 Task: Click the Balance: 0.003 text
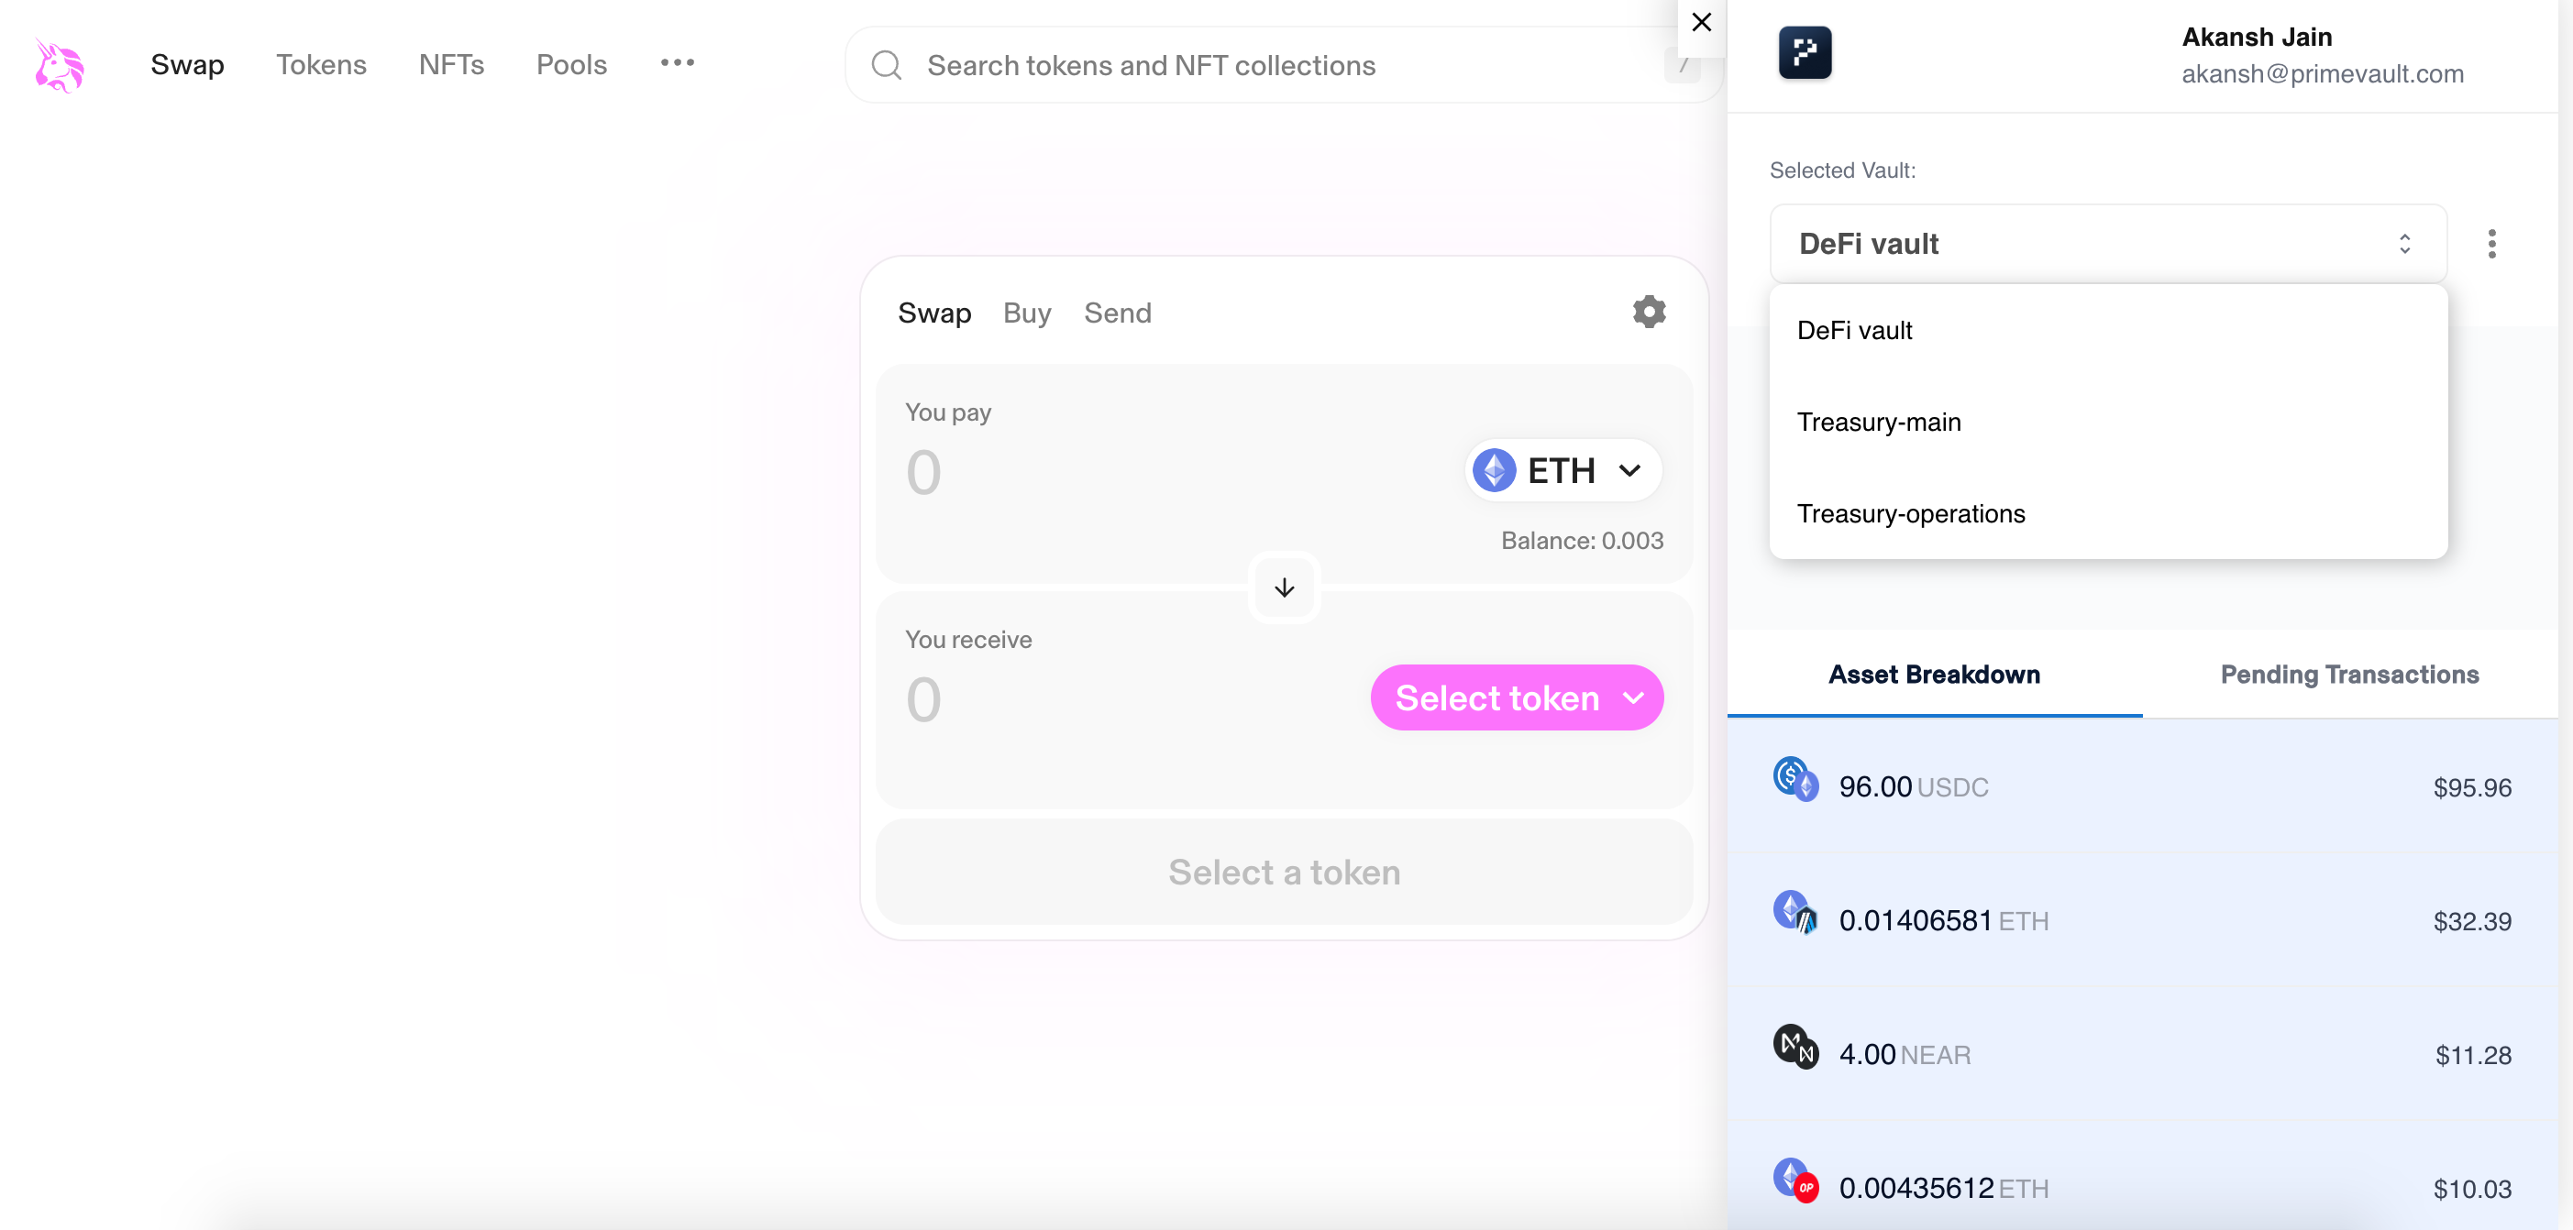click(1581, 540)
